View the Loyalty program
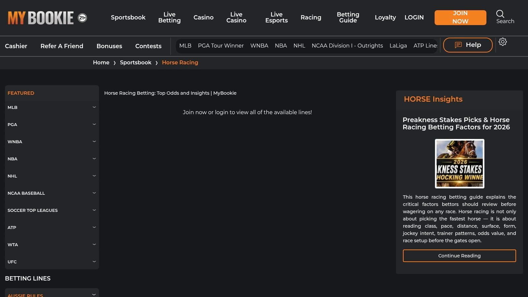The height and width of the screenshot is (297, 528). pyautogui.click(x=385, y=17)
